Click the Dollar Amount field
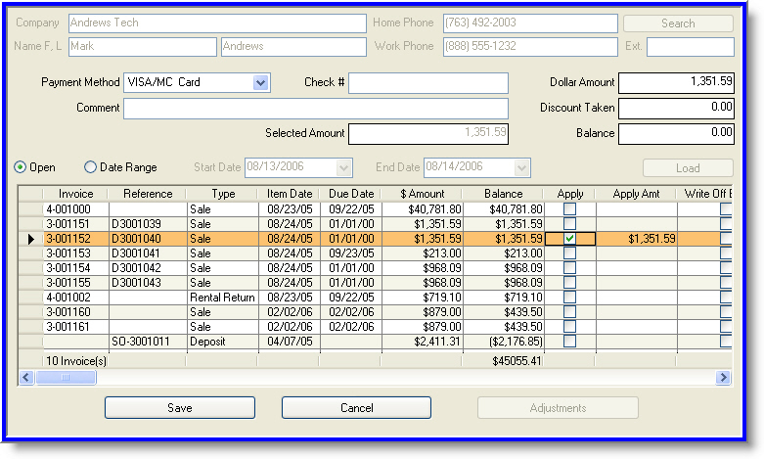Image resolution: width=764 pixels, height=459 pixels. click(x=676, y=82)
